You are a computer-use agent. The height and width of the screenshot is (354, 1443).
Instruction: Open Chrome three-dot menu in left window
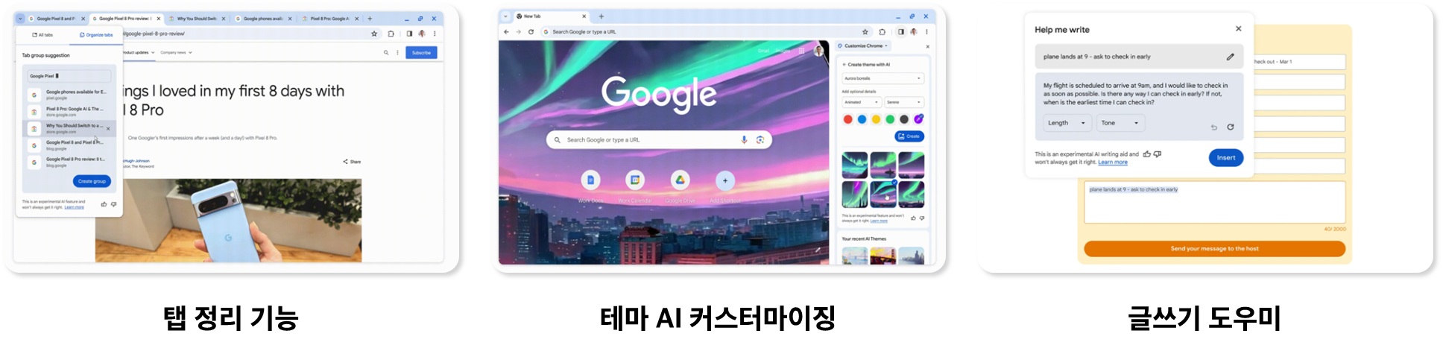point(435,34)
